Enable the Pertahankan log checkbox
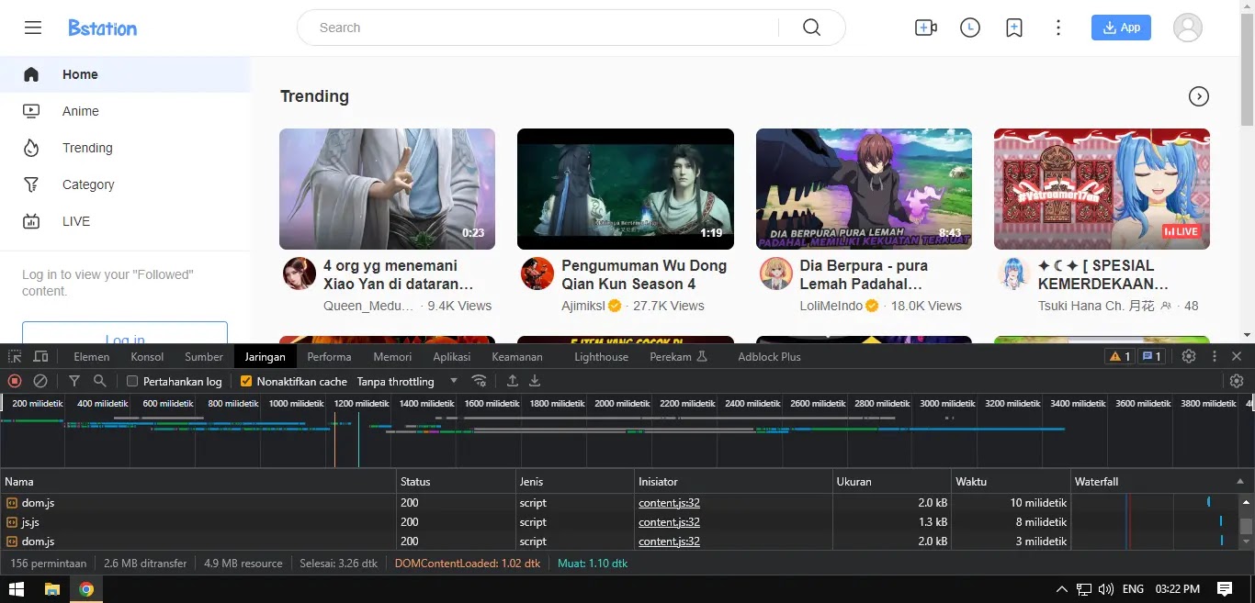The width and height of the screenshot is (1255, 603). (132, 381)
